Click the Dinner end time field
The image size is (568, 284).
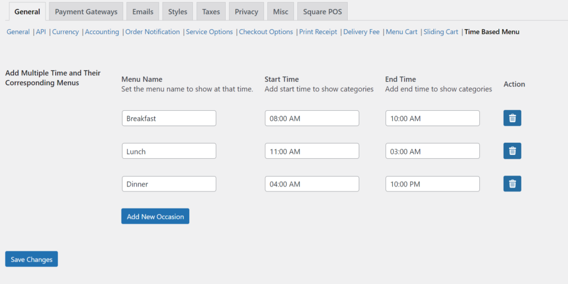(432, 184)
